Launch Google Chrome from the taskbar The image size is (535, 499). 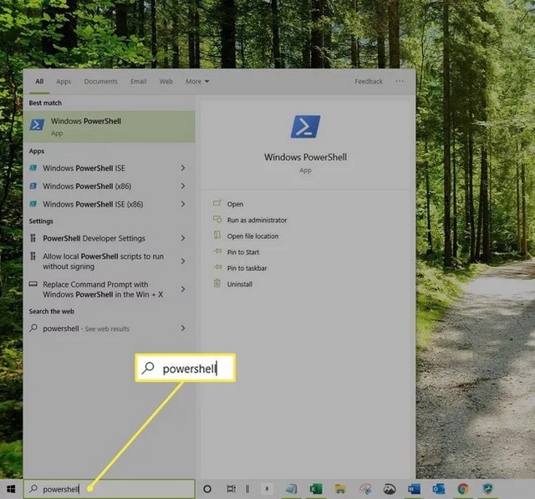click(x=462, y=489)
